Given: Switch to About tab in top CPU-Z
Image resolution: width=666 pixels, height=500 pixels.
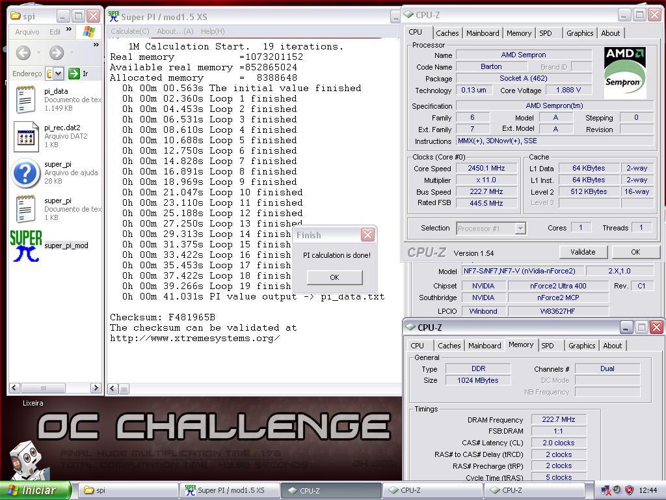Looking at the screenshot, I should 610,33.
